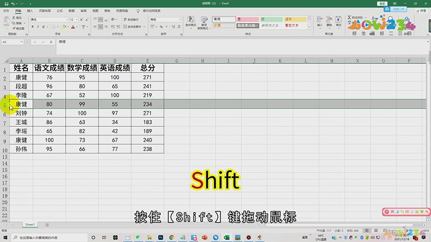Click the insert function fx icon

pos(51,42)
